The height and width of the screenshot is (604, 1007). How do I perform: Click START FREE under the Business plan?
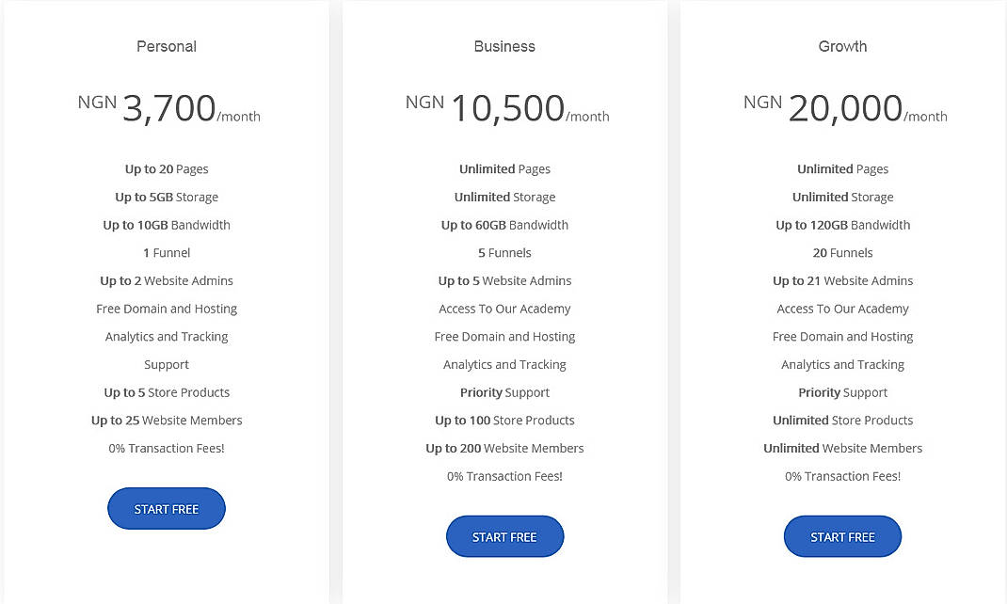(504, 535)
